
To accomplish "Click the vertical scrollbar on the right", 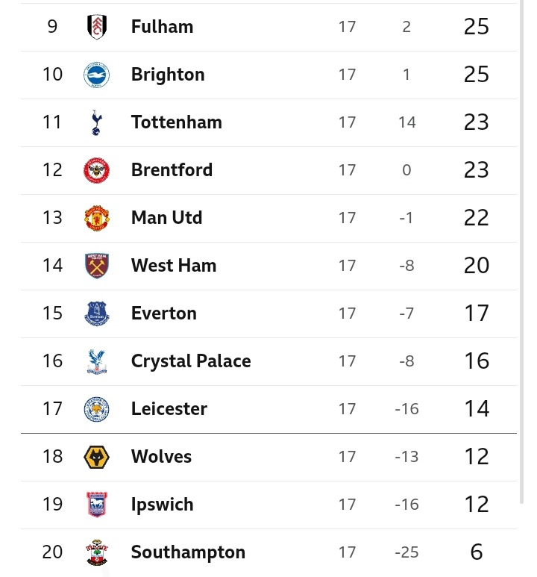I will 521,252.
